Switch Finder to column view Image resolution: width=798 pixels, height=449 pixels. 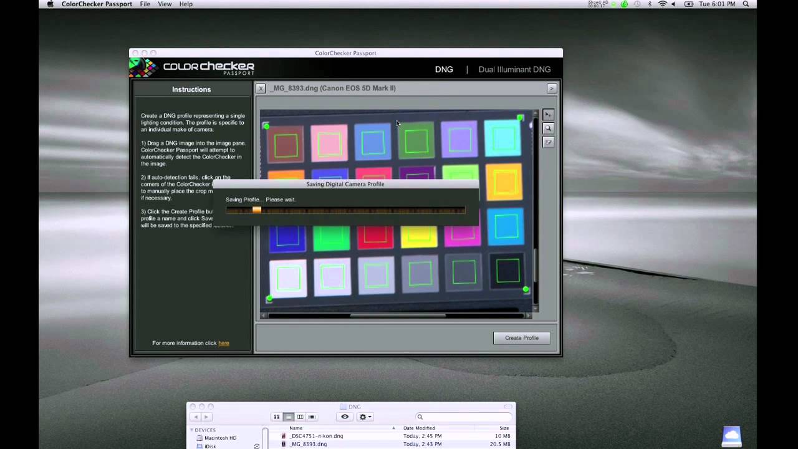[300, 417]
